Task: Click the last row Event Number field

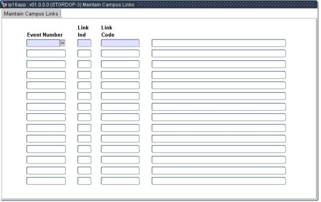Action: 46,181
